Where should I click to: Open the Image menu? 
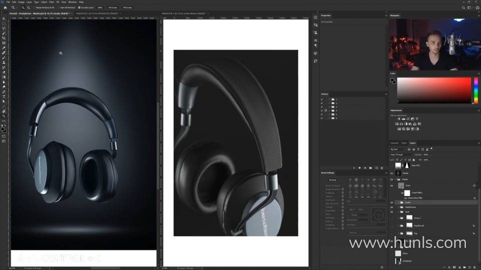(x=21, y=2)
